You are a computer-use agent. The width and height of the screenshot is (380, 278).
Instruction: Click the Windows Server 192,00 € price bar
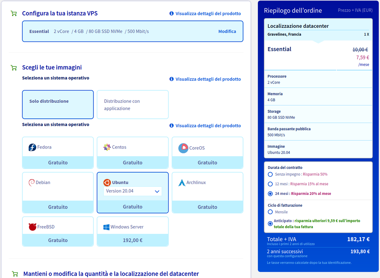(132, 240)
